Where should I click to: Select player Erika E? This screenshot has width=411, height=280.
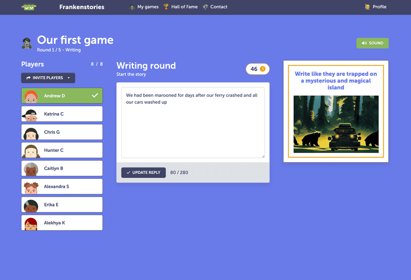coord(62,205)
